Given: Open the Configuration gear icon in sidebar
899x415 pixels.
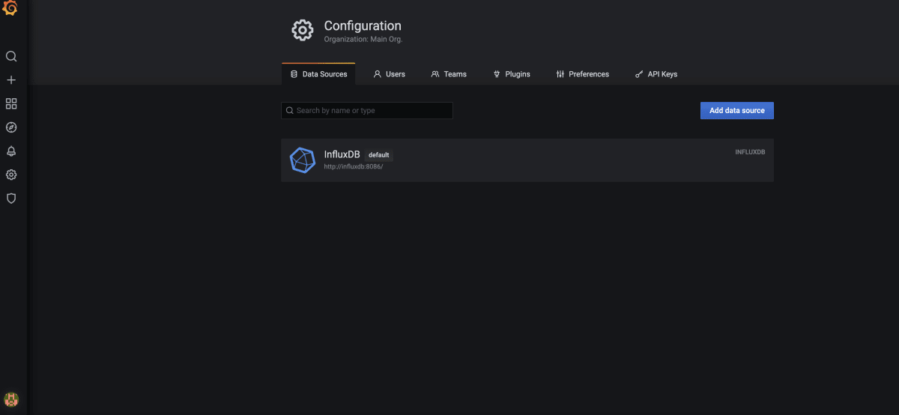Looking at the screenshot, I should point(11,175).
